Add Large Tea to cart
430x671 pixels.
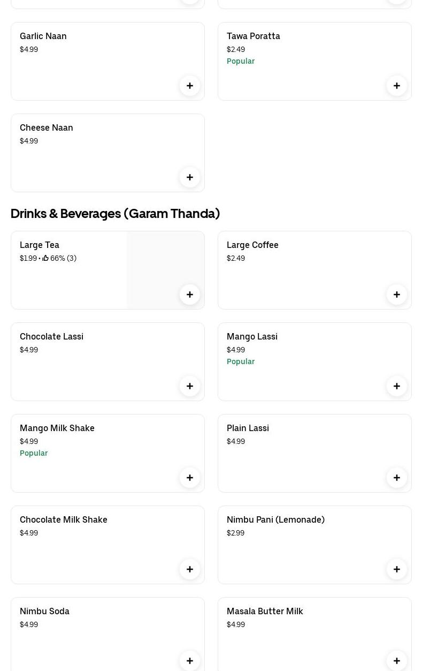point(190,295)
